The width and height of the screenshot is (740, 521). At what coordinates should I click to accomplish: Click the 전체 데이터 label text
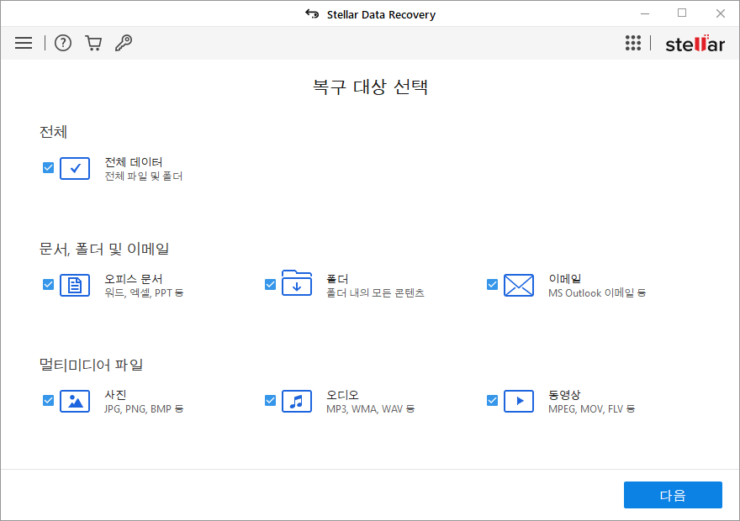pyautogui.click(x=134, y=162)
